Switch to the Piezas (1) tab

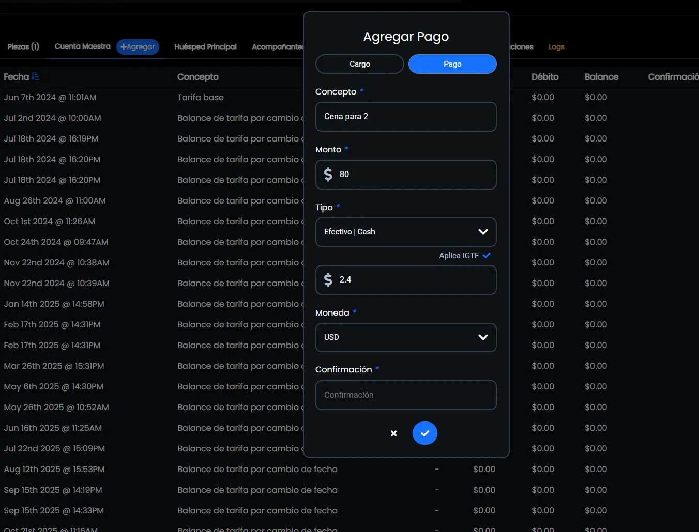[x=23, y=46]
